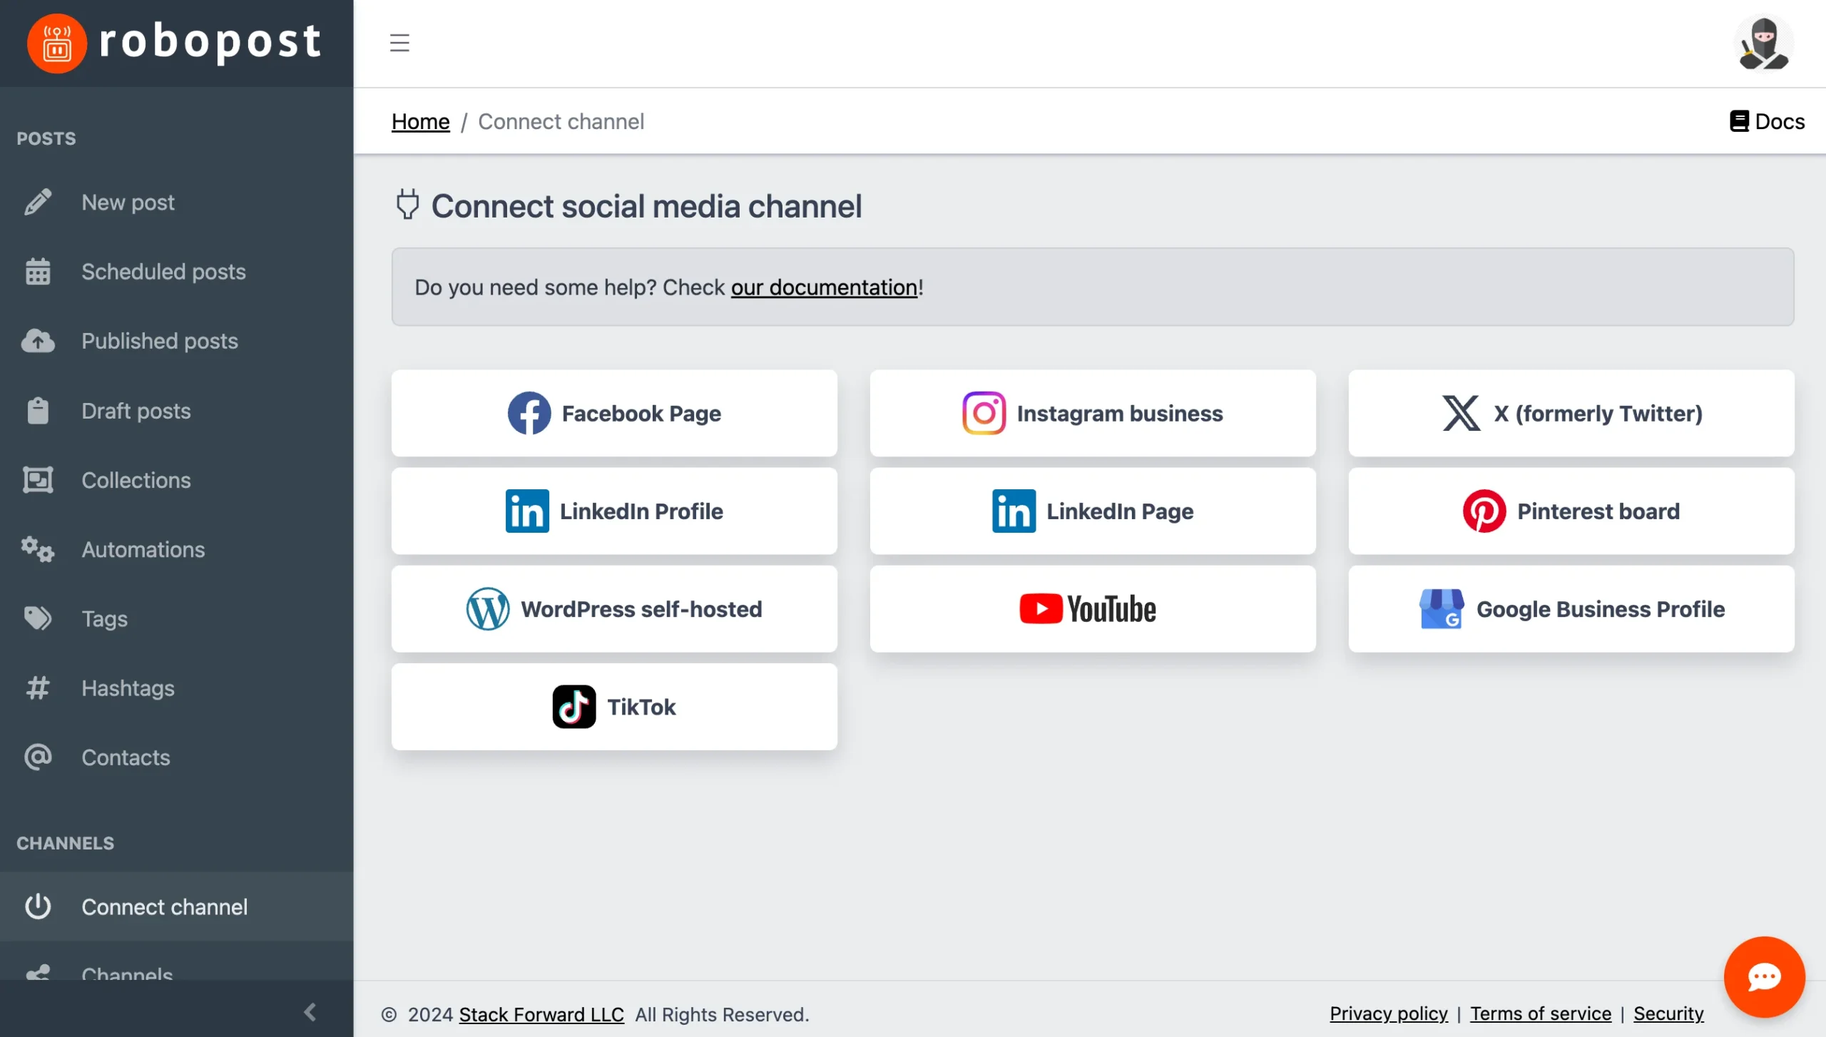Click the Published posts cloud icon
The width and height of the screenshot is (1826, 1037).
tap(38, 341)
